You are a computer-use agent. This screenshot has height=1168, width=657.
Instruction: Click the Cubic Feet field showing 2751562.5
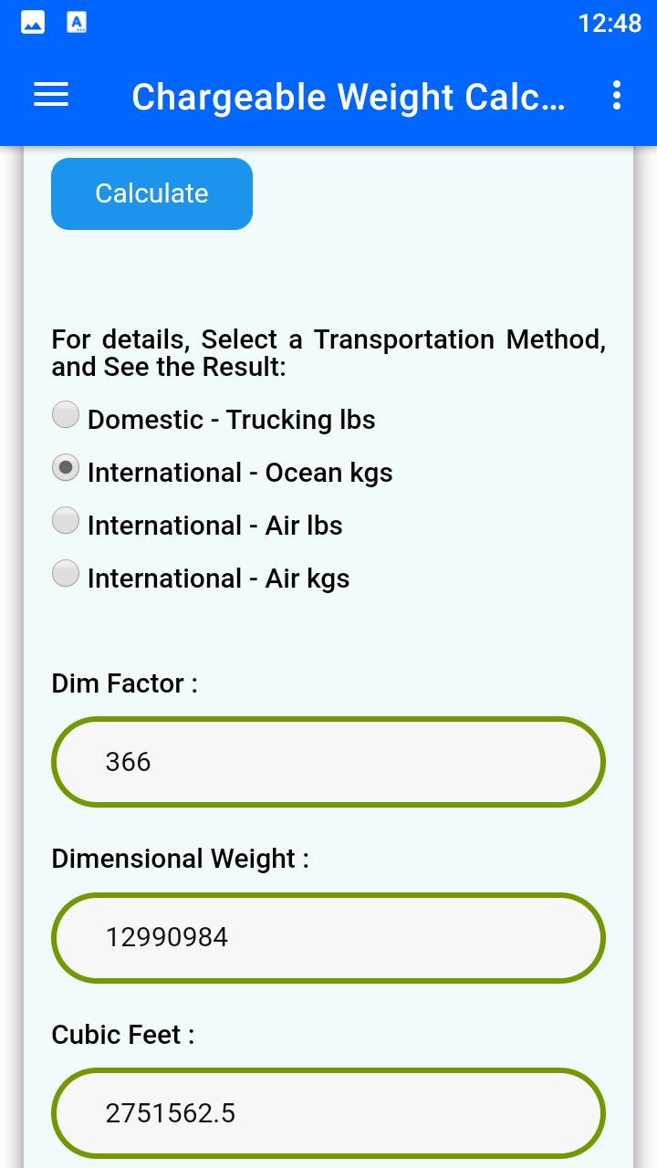click(x=328, y=1112)
